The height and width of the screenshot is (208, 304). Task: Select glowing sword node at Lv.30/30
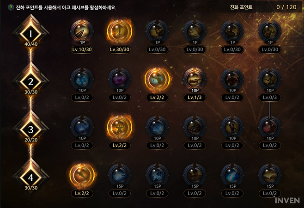click(119, 31)
